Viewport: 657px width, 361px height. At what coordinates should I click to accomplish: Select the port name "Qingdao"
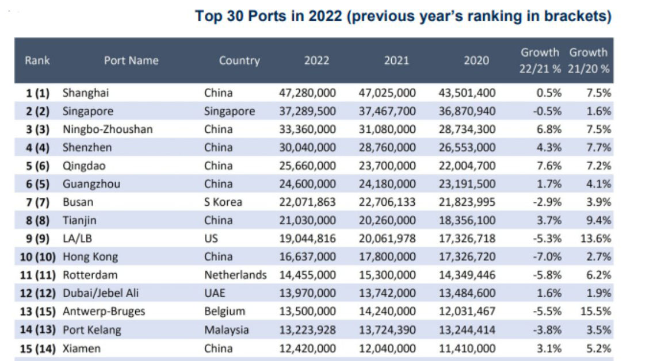pyautogui.click(x=84, y=166)
